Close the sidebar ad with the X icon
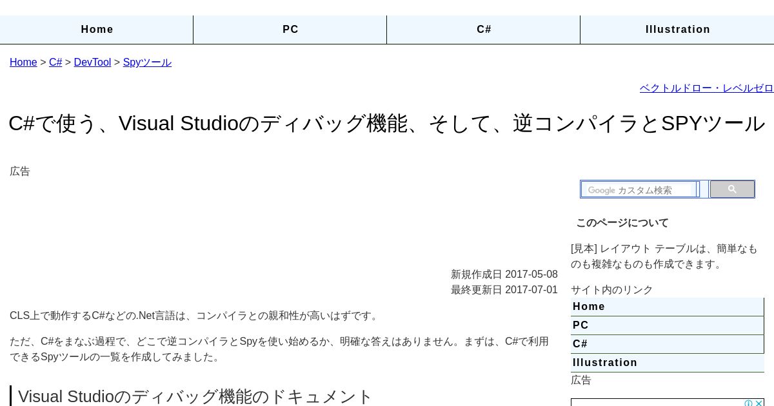This screenshot has width=774, height=406. click(759, 403)
